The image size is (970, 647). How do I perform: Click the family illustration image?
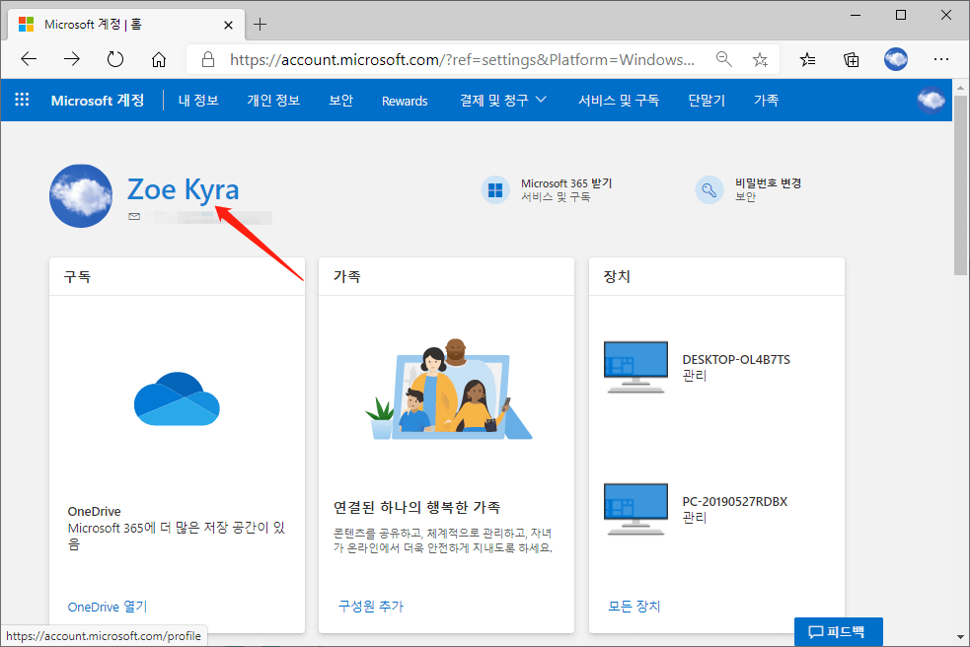click(x=449, y=389)
